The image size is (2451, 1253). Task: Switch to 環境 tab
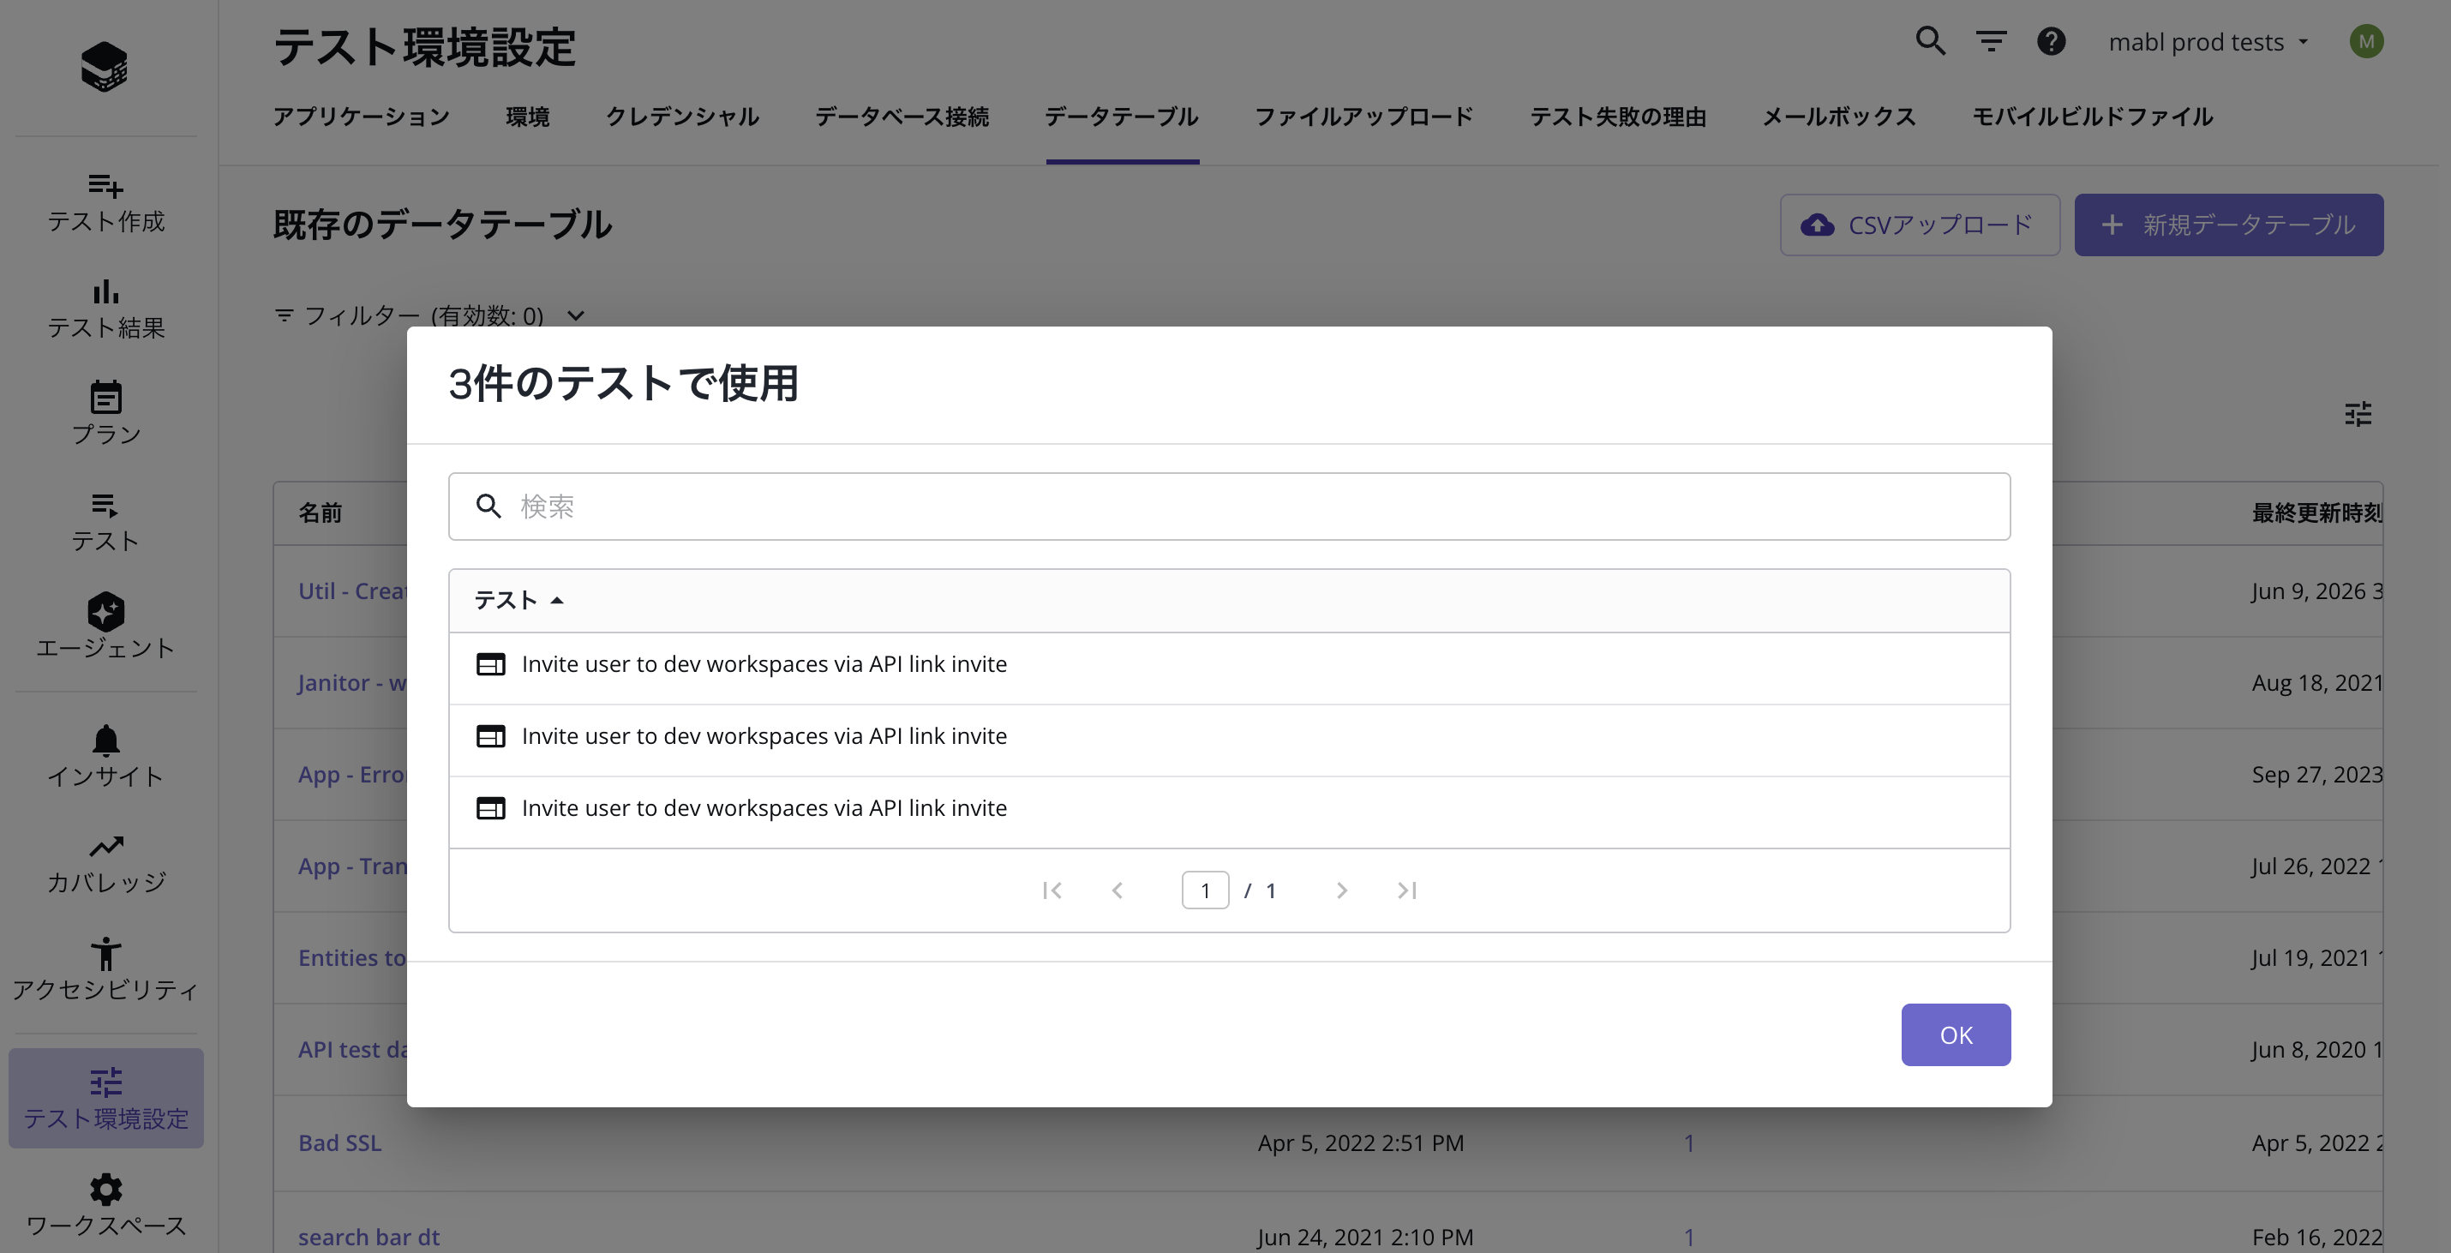(x=528, y=117)
